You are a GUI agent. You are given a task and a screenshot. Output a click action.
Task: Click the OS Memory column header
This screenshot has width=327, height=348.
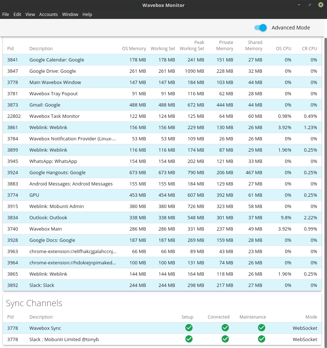[134, 49]
